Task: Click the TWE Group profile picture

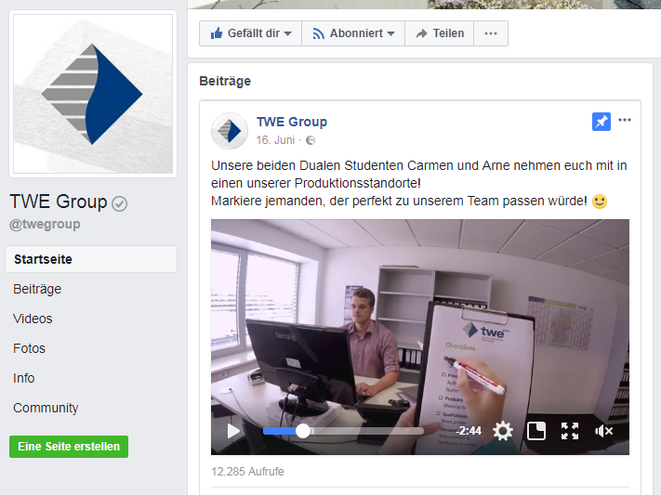Action: (93, 94)
